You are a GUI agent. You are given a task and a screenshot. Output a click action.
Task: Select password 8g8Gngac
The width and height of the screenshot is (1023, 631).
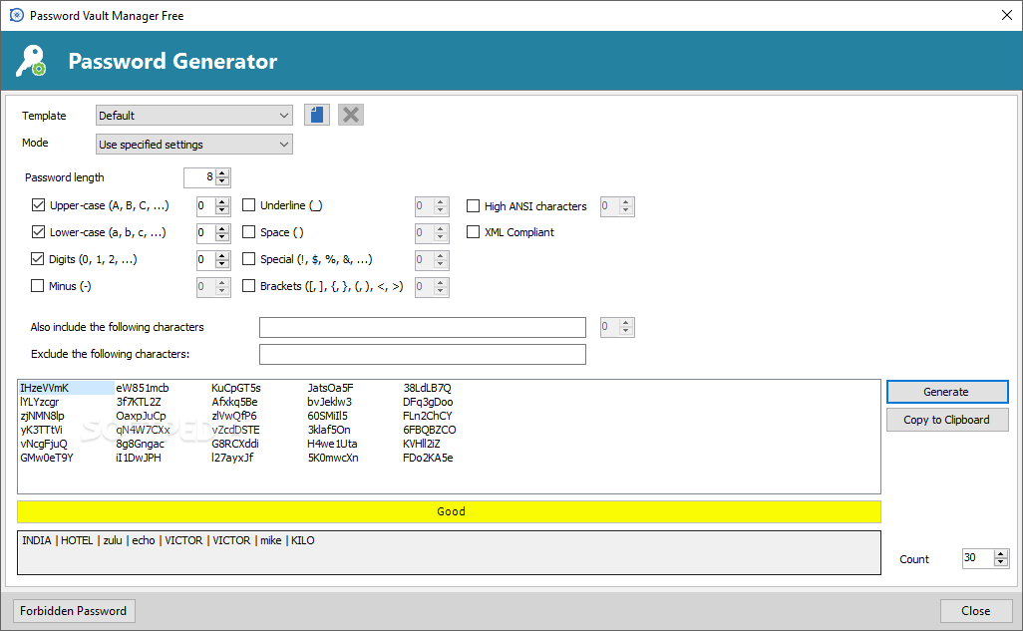click(x=140, y=444)
